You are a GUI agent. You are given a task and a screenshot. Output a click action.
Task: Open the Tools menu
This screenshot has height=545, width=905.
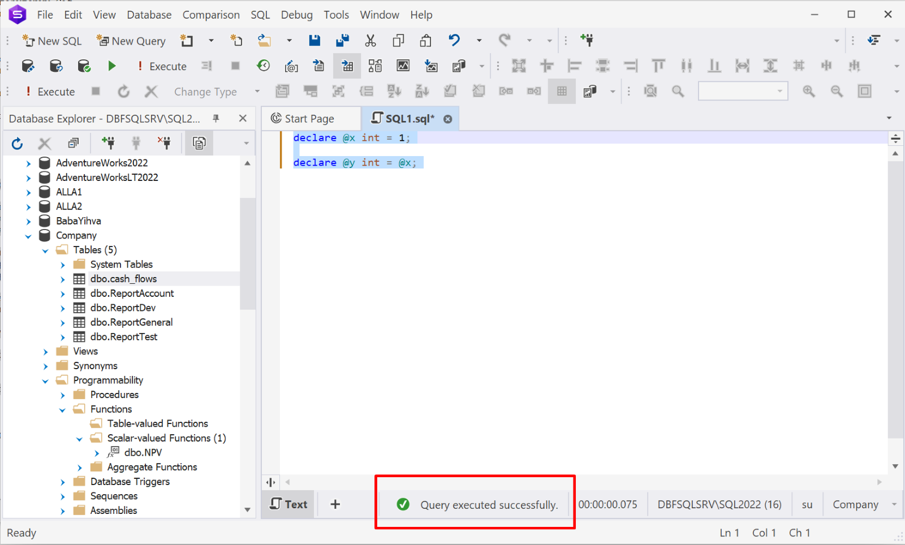[336, 15]
